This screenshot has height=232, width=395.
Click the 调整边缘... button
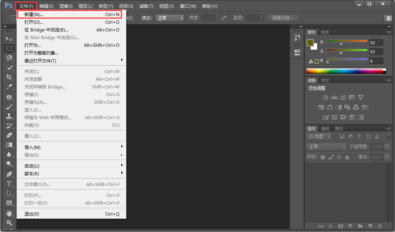pos(283,18)
